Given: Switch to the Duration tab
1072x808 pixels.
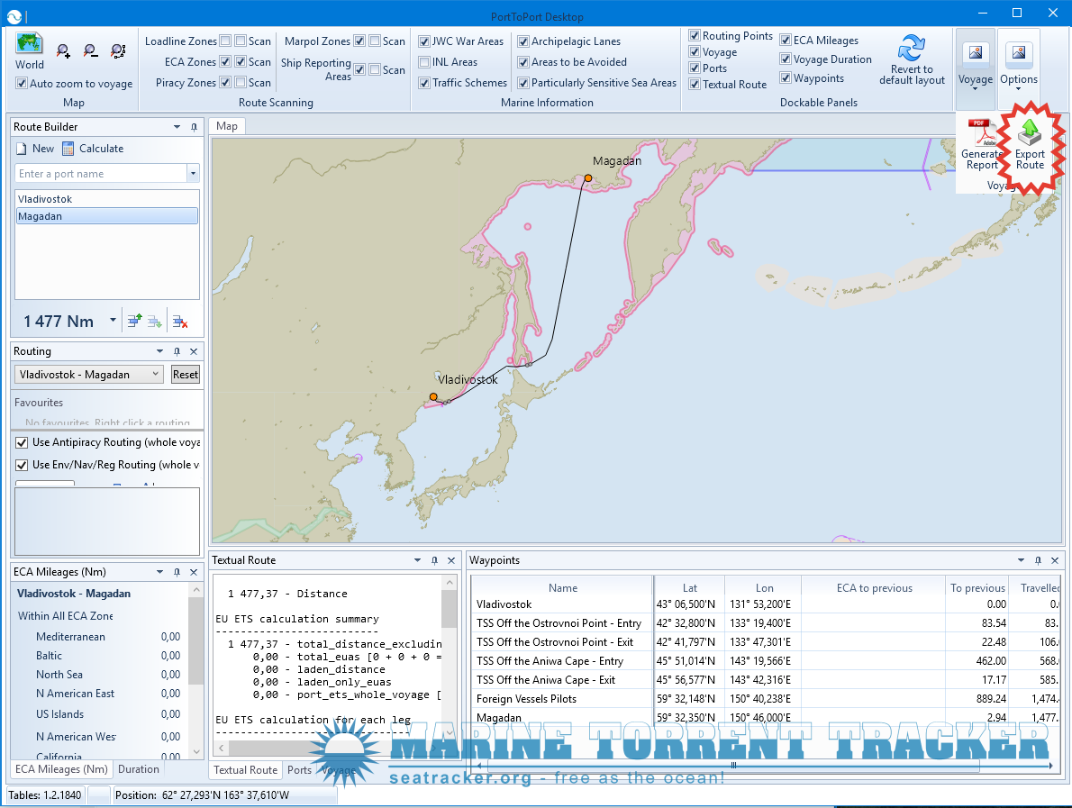Looking at the screenshot, I should pyautogui.click(x=138, y=769).
